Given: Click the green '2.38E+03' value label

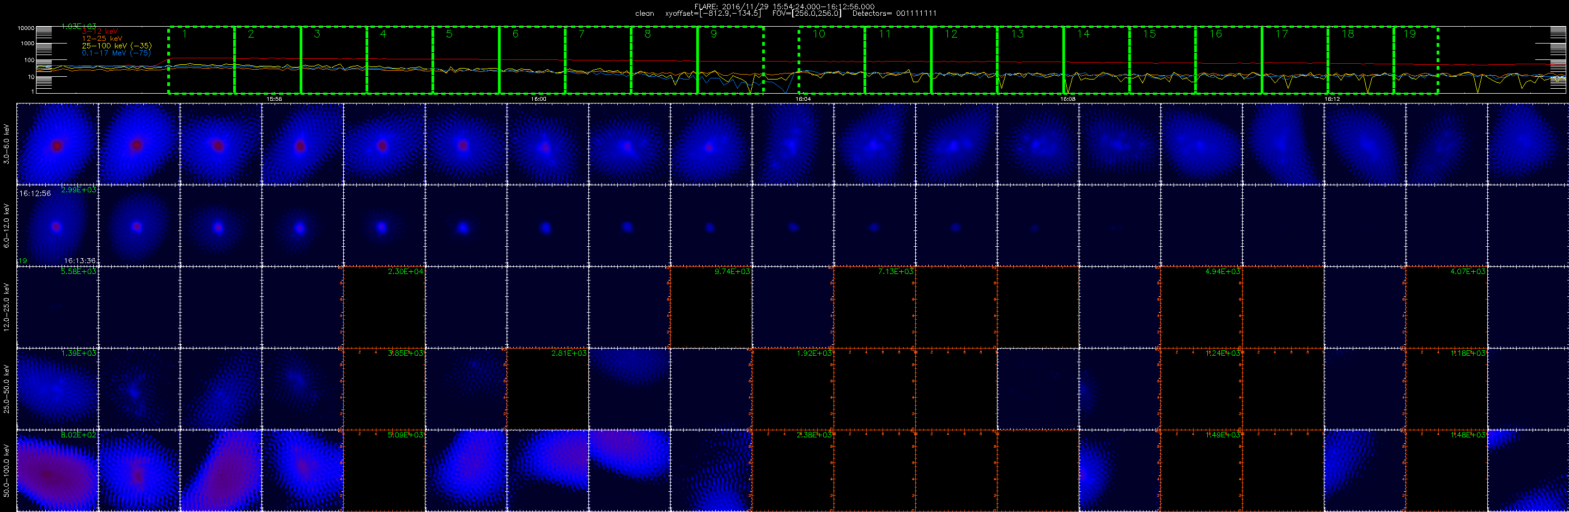Looking at the screenshot, I should click(x=814, y=435).
